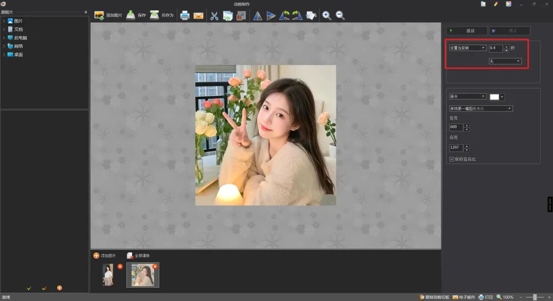
Task: Click the color palette icon in title bar
Action: point(508,4)
